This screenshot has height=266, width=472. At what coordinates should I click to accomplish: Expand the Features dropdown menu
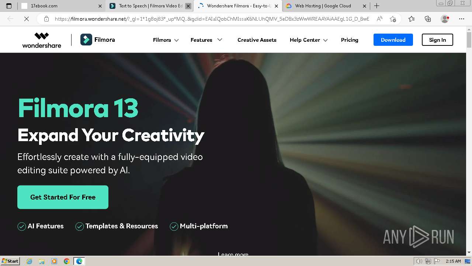pos(206,40)
